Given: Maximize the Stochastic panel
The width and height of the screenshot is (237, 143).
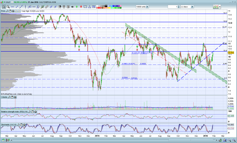Looking at the screenshot, I should coord(21,125).
